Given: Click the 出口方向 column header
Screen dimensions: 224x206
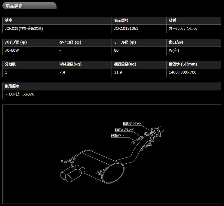Looking at the screenshot, I should pos(176,42).
